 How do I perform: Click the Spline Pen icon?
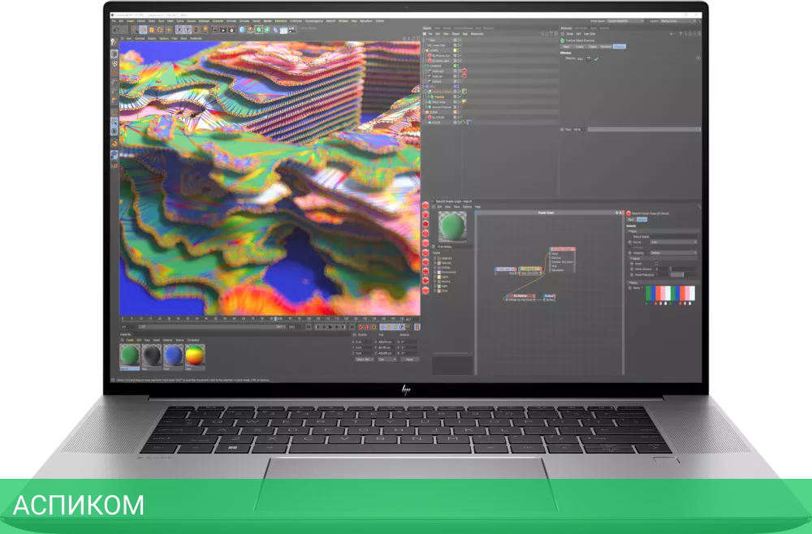click(250, 29)
